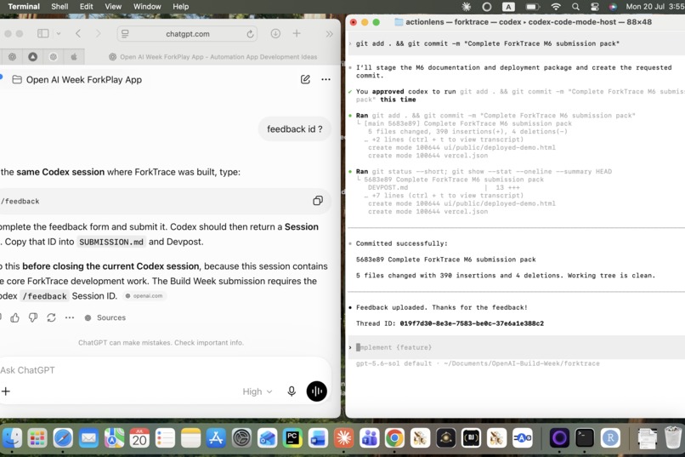This screenshot has height=457, width=685.
Task: Switch to the third pinned ChatGPT tab
Action: [54, 57]
